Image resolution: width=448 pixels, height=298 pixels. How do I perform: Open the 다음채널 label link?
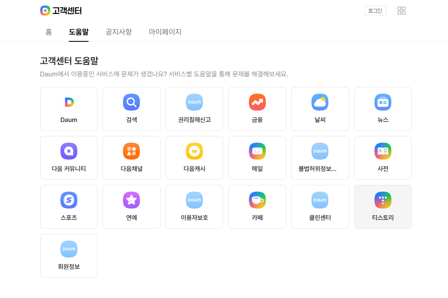[x=131, y=169]
